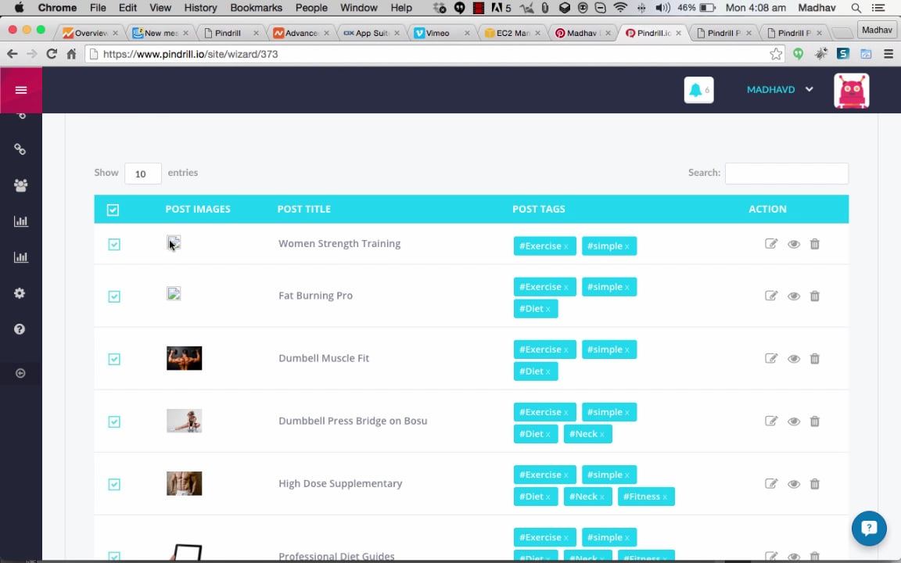Uncheck the Women Strength Training row

coord(113,245)
